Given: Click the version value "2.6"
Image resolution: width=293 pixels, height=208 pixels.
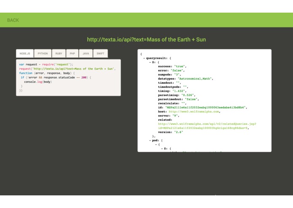Looking at the screenshot, I should click(178, 132).
